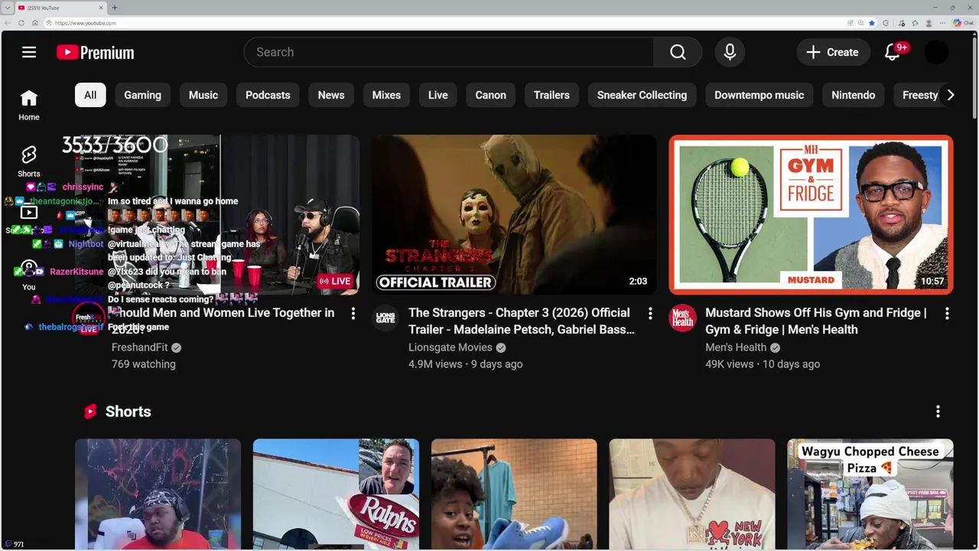The height and width of the screenshot is (551, 979).
Task: Open the Ralphs short thumbnail
Action: tap(336, 494)
